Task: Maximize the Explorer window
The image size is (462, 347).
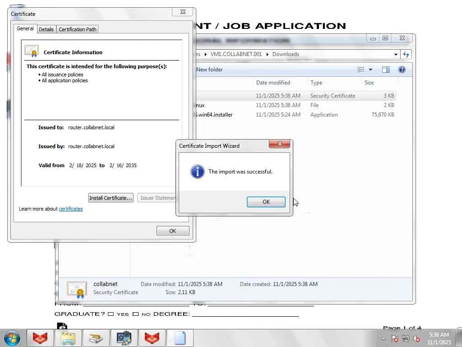Action: pos(385,38)
